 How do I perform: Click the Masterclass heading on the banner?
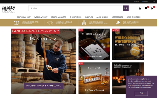43,39
